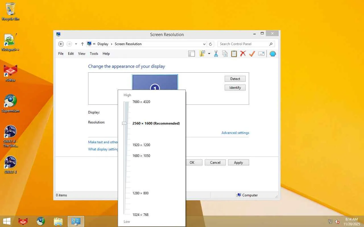The image size is (364, 227).
Task: Click the red X Delete toolbar icon
Action: point(243,54)
